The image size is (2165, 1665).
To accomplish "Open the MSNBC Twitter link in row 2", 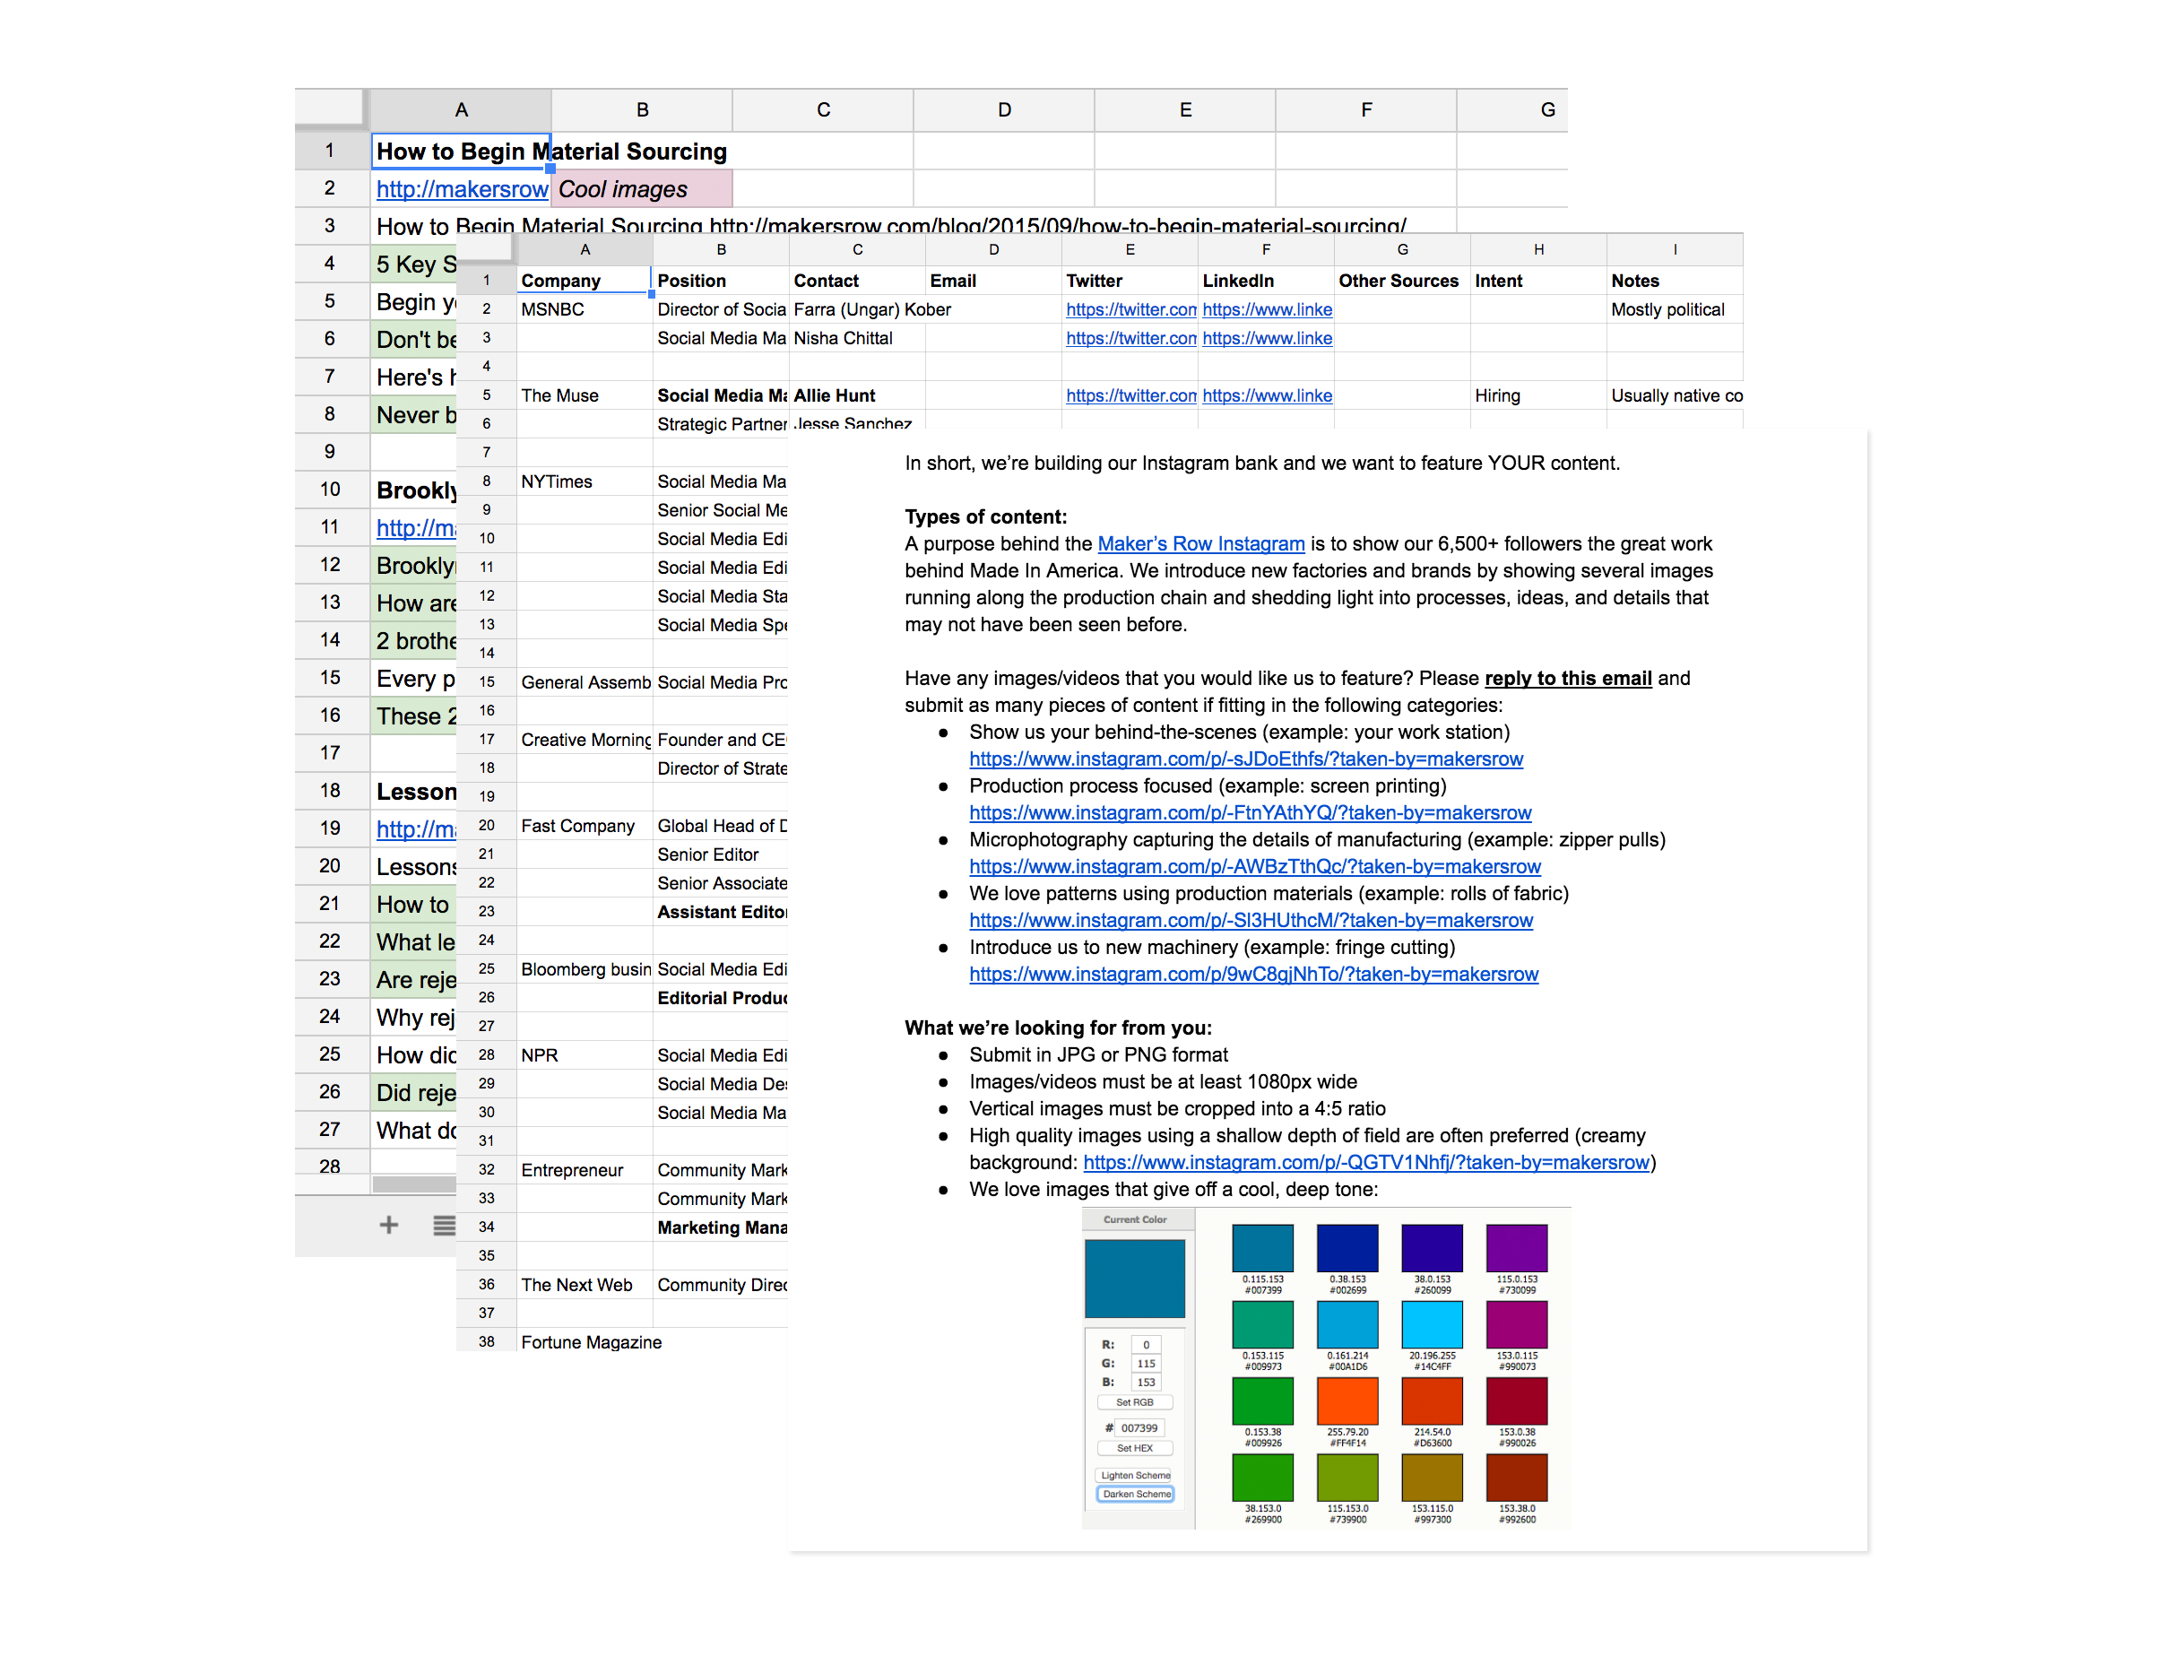I will click(x=1130, y=309).
